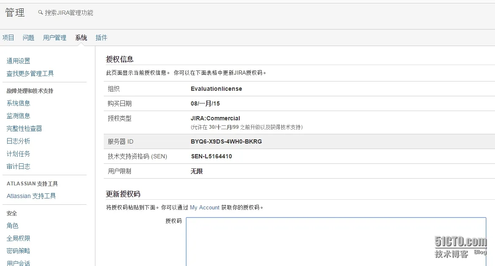Open 计划任务 link
This screenshot has width=495, height=266.
pos(18,154)
